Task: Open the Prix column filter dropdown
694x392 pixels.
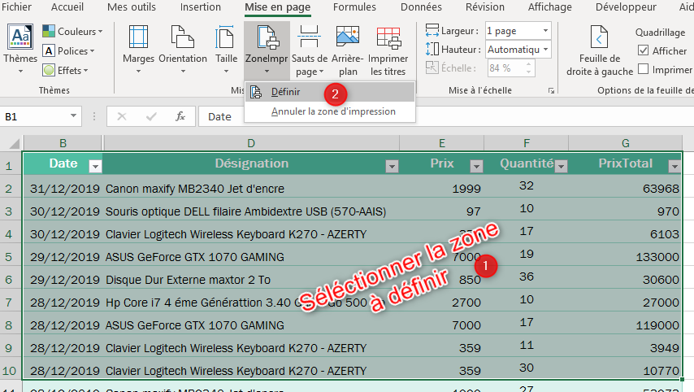Action: point(476,166)
